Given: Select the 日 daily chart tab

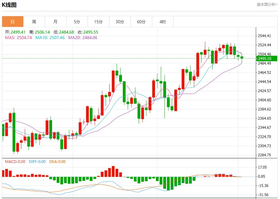Looking at the screenshot, I should tap(13, 22).
